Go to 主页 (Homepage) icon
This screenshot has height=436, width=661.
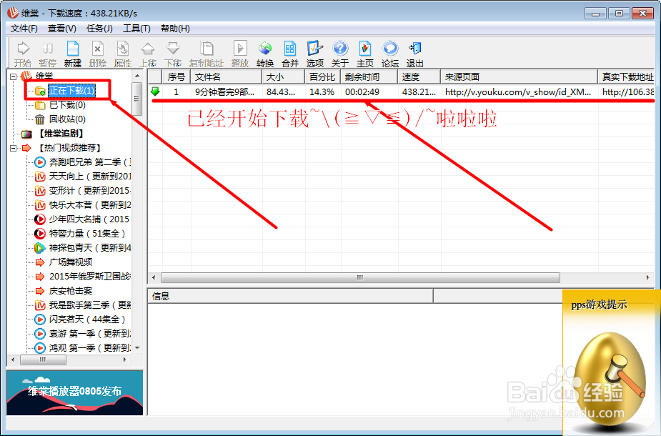point(365,54)
